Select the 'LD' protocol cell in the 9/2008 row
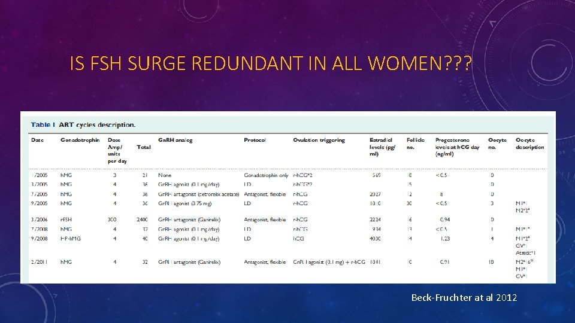The image size is (575, 323). coord(247,239)
